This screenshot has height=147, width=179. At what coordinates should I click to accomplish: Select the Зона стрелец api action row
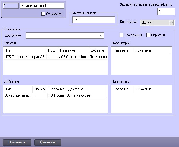click(x=55, y=95)
